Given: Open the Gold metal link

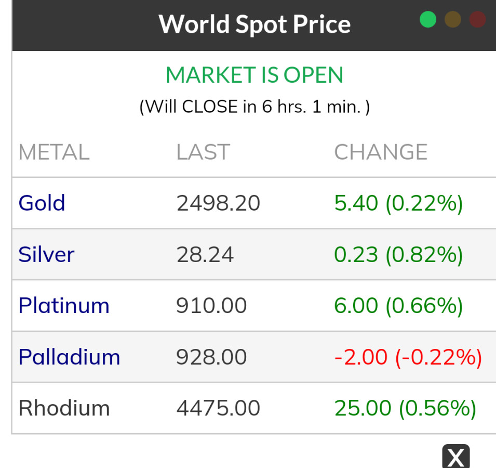Looking at the screenshot, I should [42, 203].
